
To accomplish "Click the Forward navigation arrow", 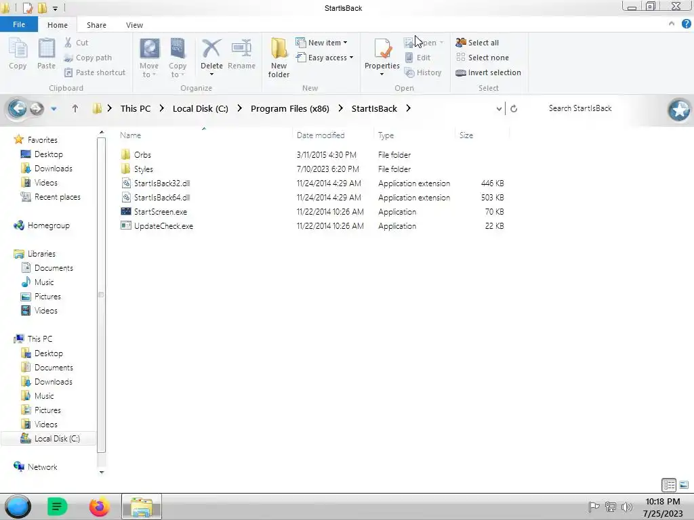I will coord(37,108).
